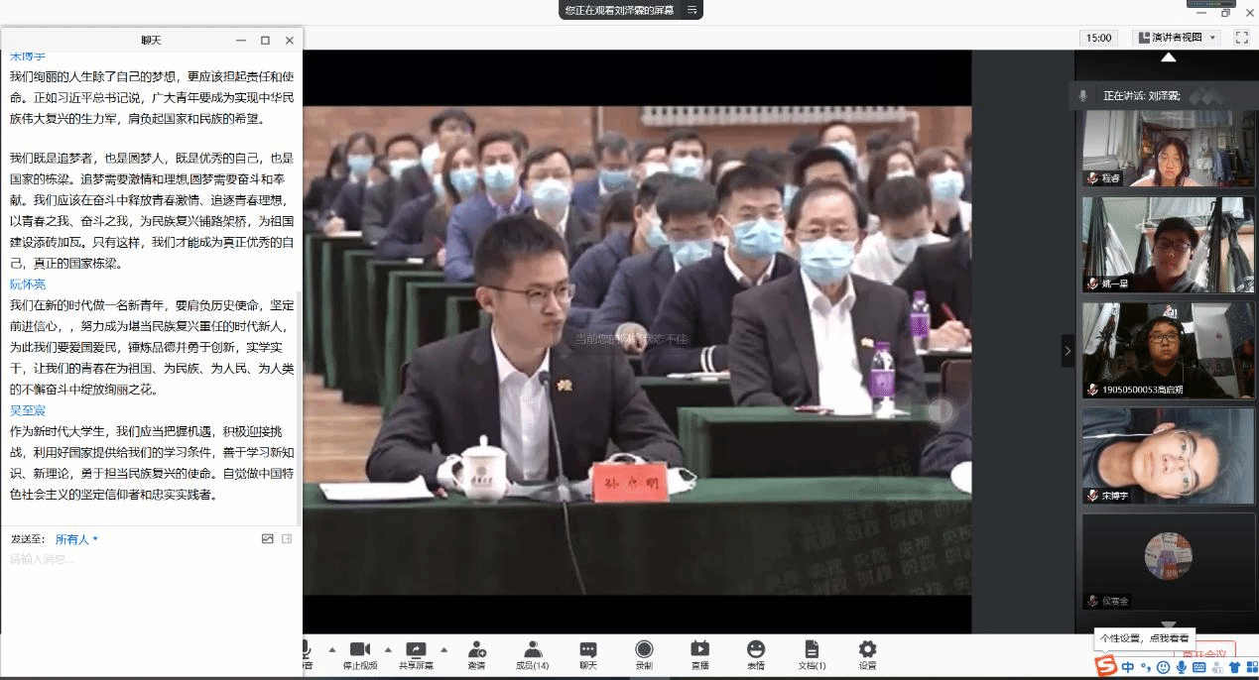Expand arrow next to 共享屏幕
1259x680 pixels.
(x=443, y=650)
